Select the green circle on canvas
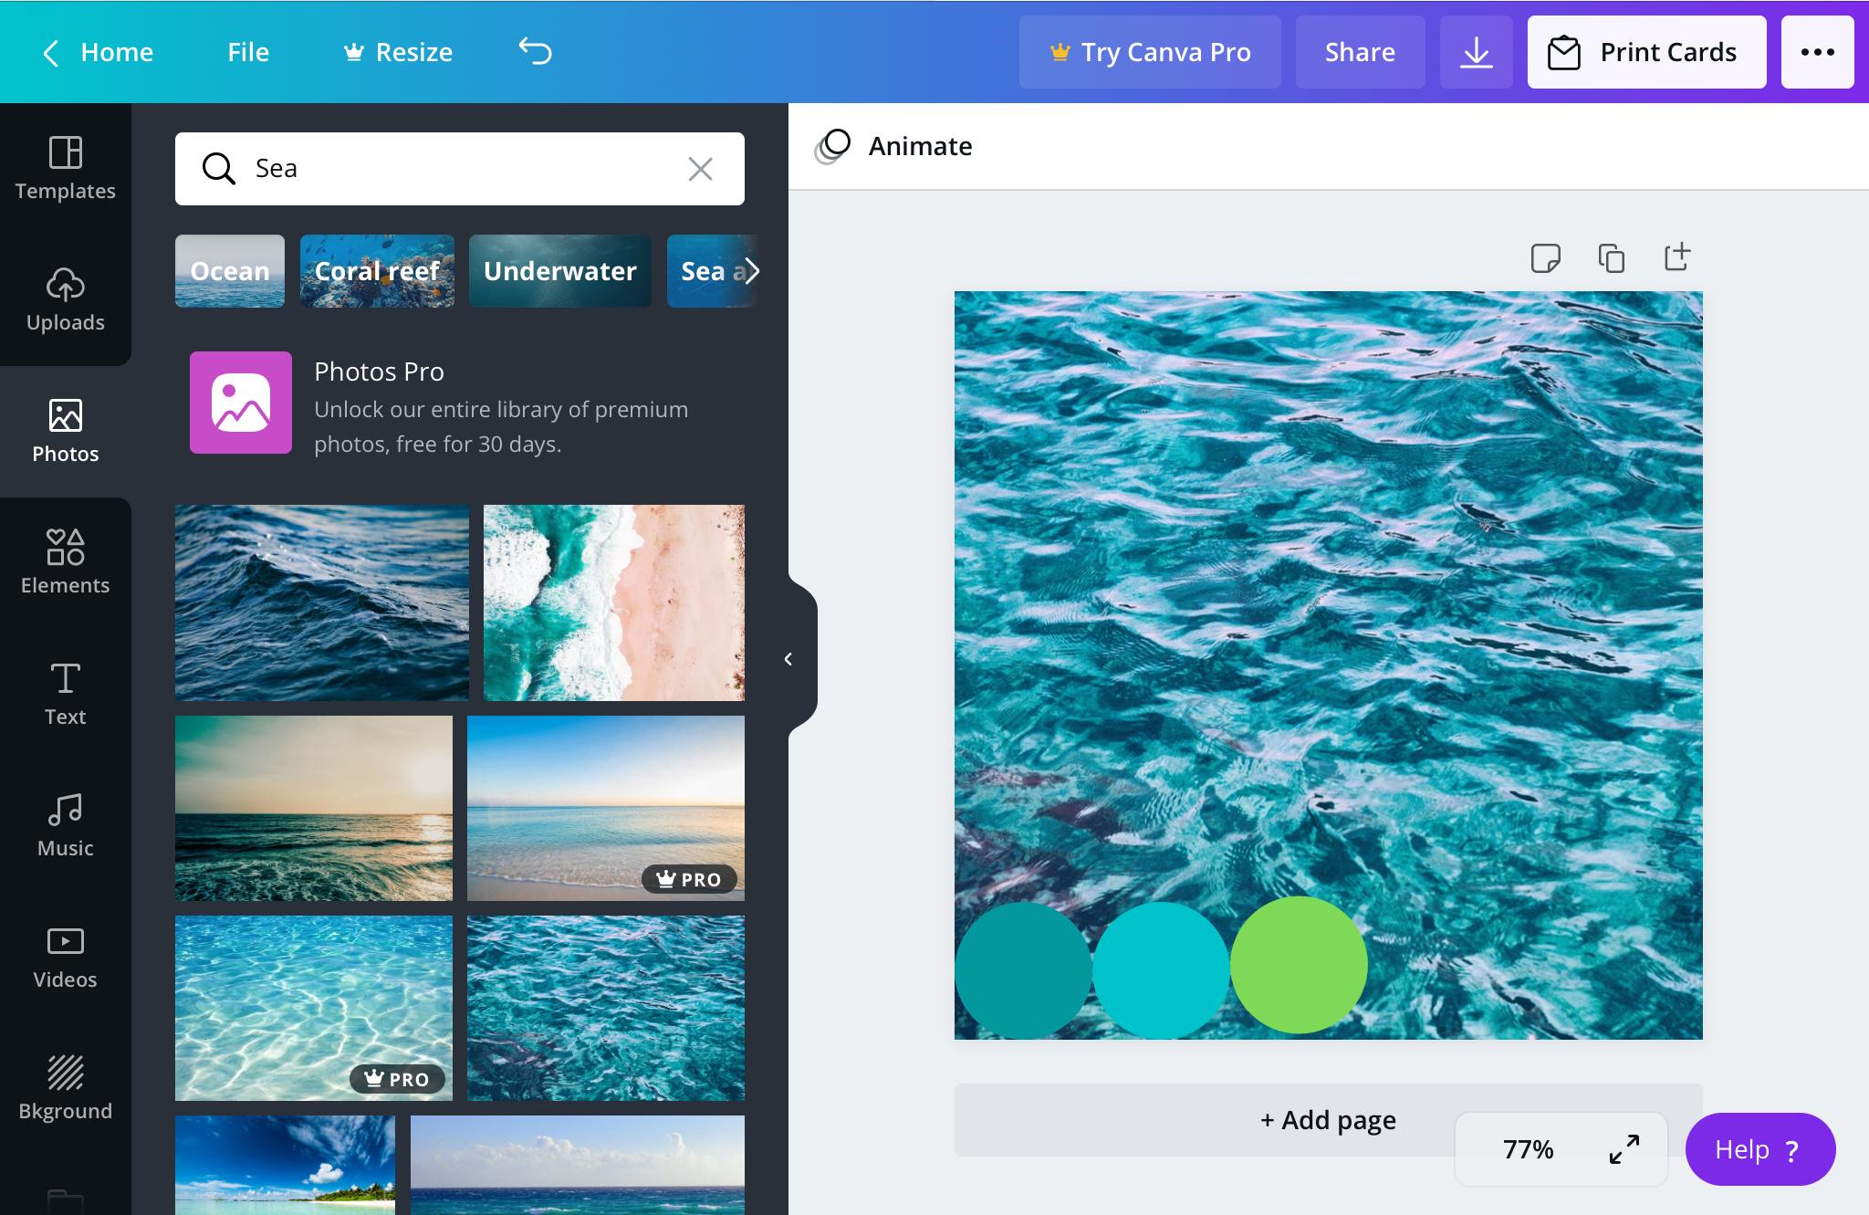 [x=1298, y=965]
